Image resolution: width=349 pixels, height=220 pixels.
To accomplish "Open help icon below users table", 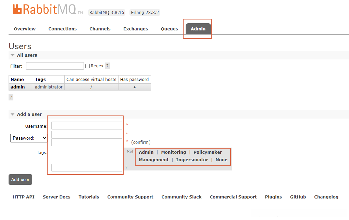I will pyautogui.click(x=11, y=97).
